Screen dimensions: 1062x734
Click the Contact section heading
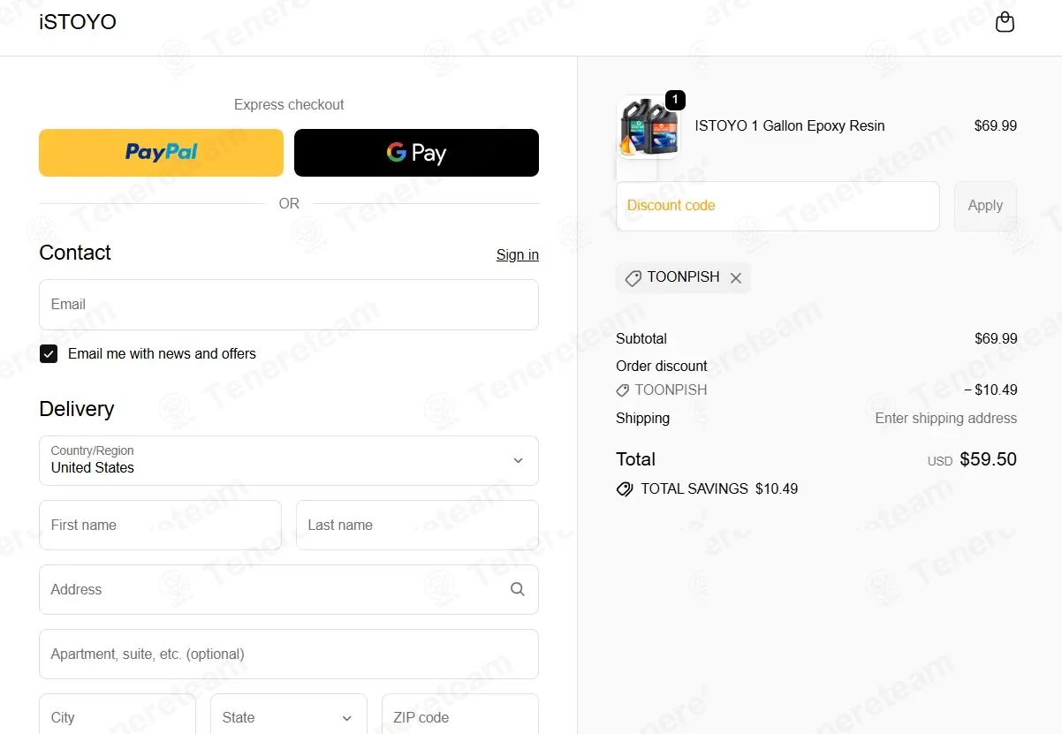pos(75,253)
